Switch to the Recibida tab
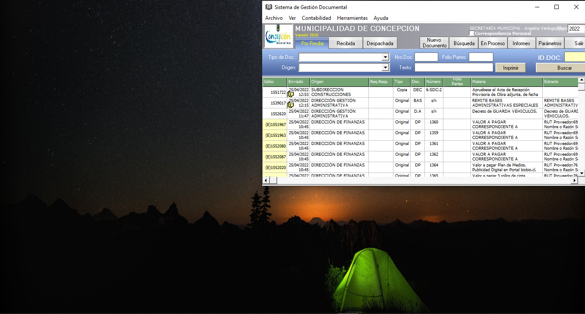Screen dimensions: 585x314 click(x=346, y=43)
